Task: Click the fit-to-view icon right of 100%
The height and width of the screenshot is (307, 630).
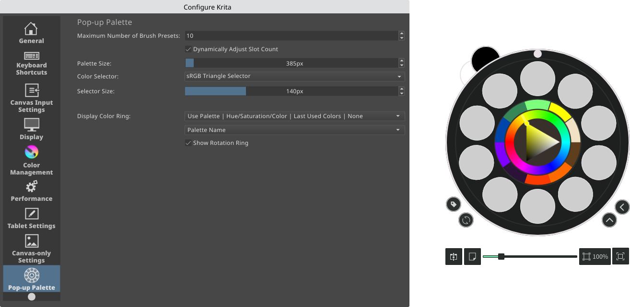Action: [x=620, y=257]
